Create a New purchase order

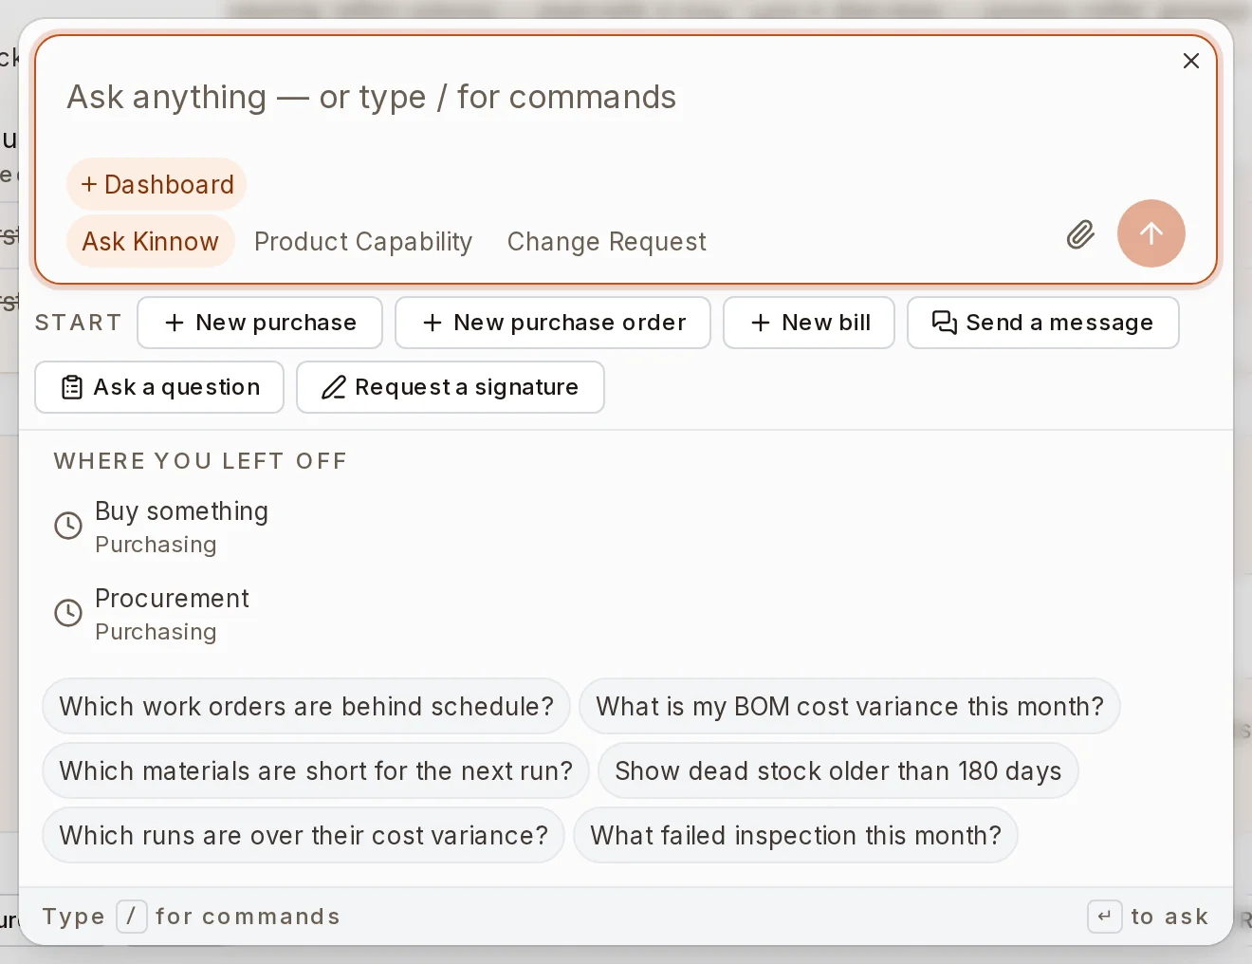(553, 323)
